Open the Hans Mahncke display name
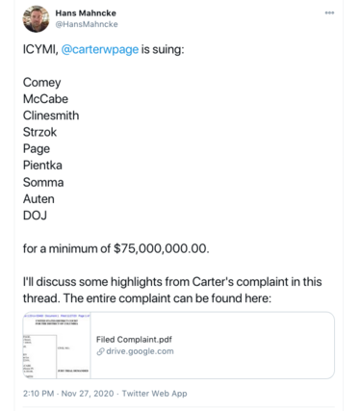Image resolution: width=360 pixels, height=411 pixels. pos(86,13)
